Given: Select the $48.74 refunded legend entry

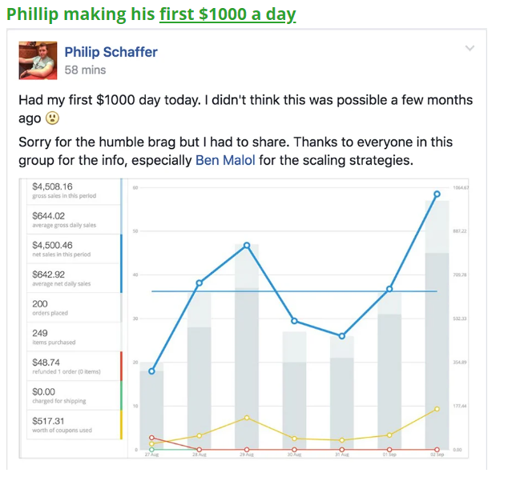Looking at the screenshot, I should [75, 366].
